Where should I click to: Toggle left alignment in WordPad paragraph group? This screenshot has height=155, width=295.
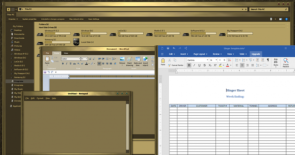100,64
